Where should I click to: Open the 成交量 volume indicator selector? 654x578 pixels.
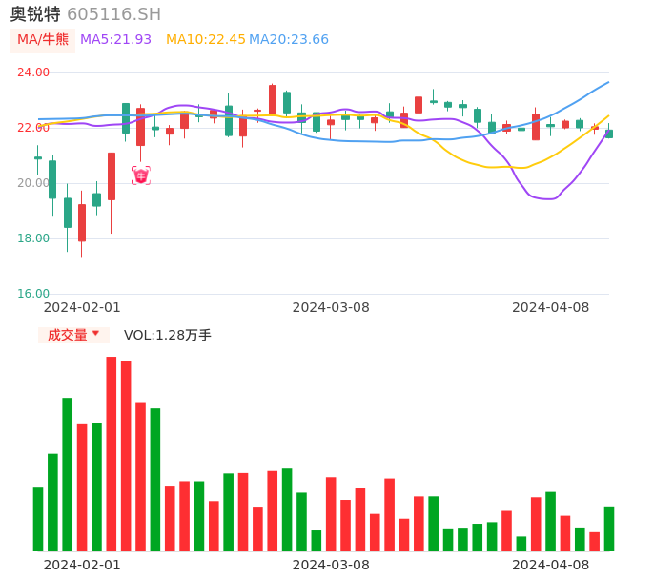(68, 335)
